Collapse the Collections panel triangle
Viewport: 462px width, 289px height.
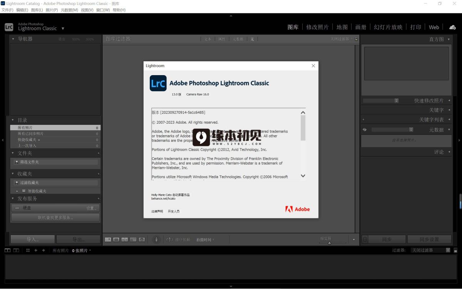click(13, 174)
